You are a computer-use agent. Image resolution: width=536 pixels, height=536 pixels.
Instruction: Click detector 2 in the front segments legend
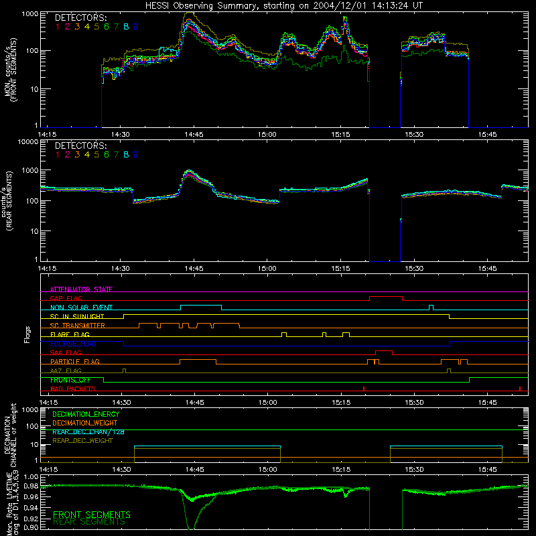coord(68,27)
